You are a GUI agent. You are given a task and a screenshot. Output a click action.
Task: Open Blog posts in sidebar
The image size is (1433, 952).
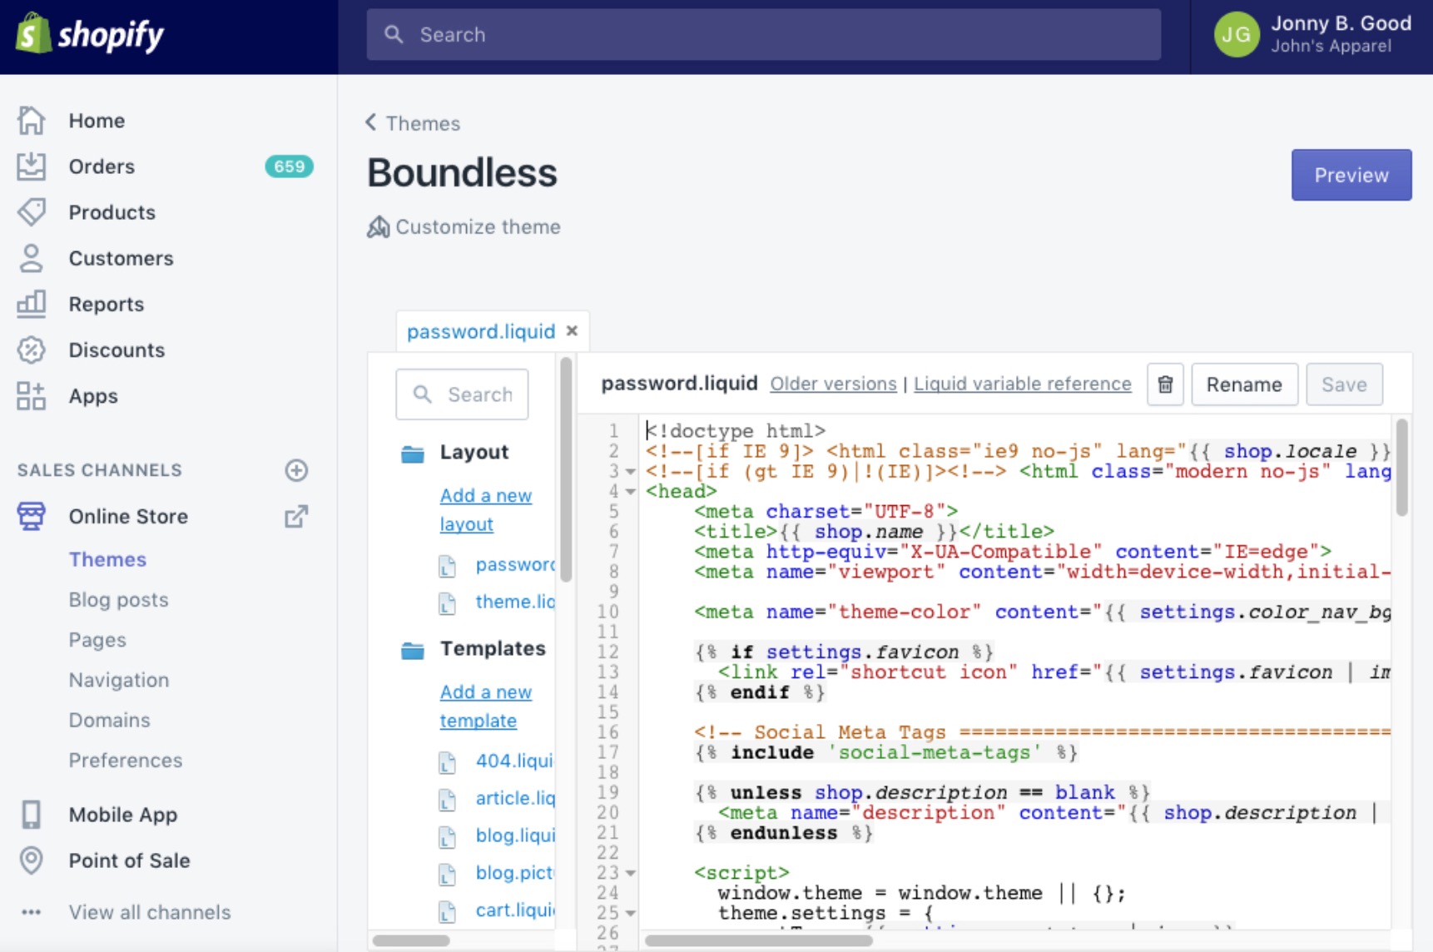point(118,600)
